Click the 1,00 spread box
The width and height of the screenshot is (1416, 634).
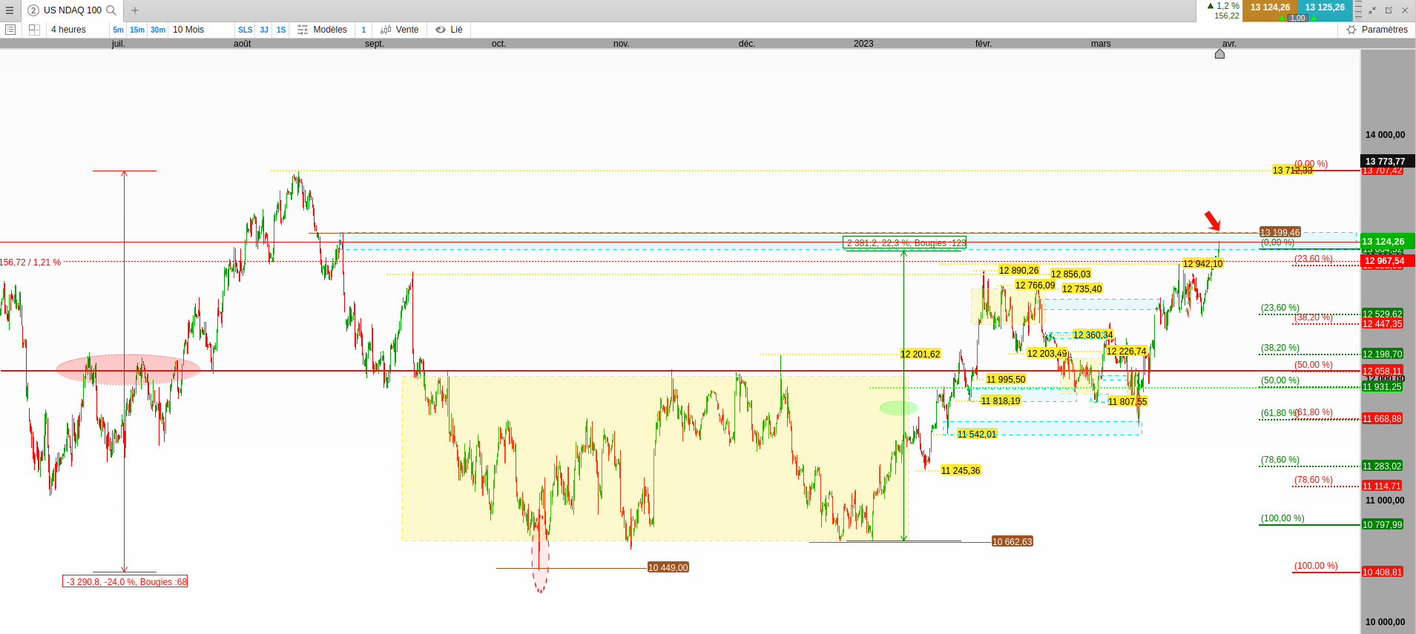click(x=1297, y=18)
